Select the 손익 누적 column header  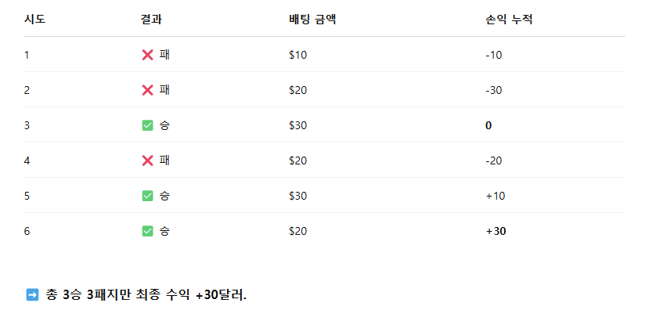click(x=510, y=20)
